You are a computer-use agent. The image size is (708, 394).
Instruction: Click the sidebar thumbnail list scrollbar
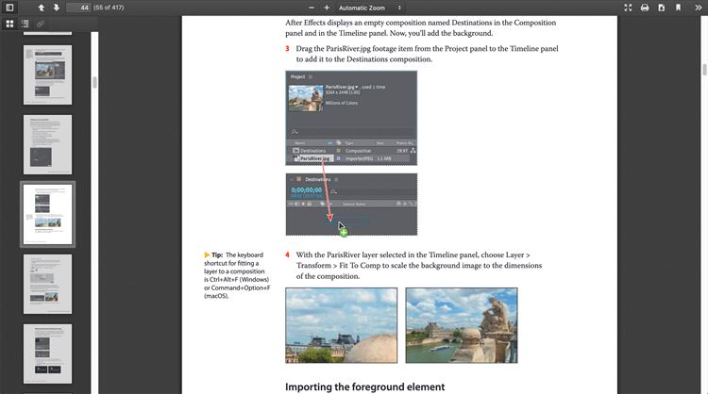94,82
